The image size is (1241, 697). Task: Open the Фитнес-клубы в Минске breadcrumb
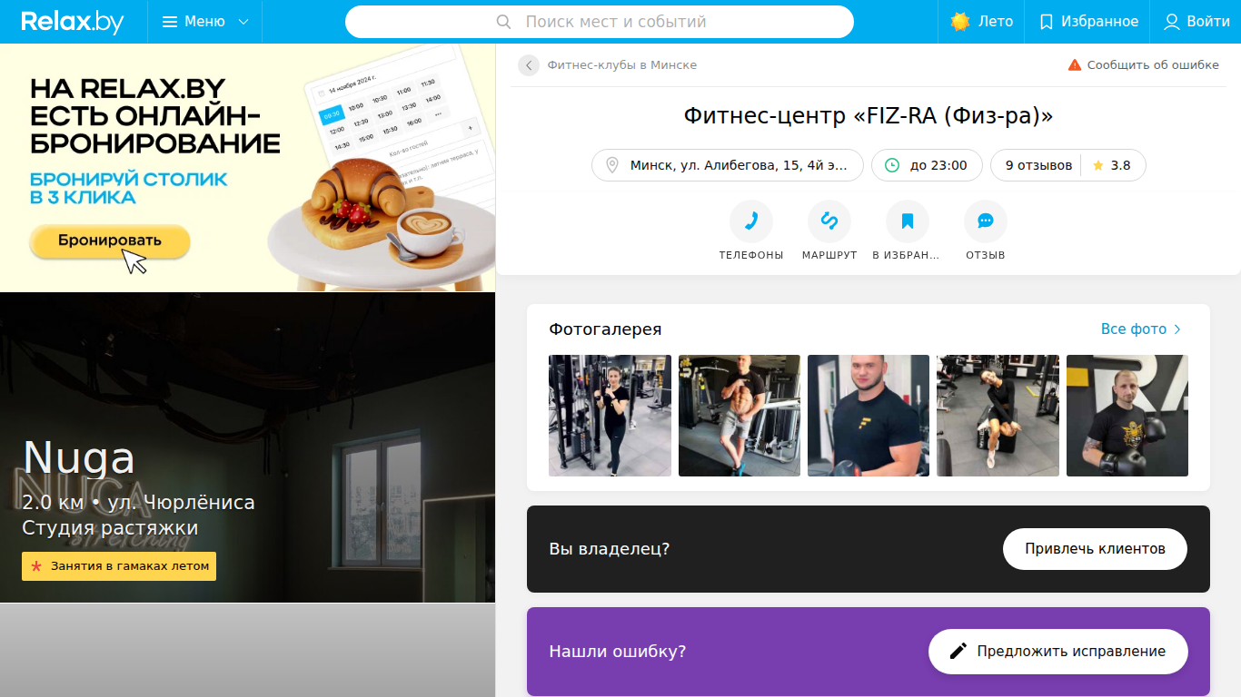(x=622, y=65)
